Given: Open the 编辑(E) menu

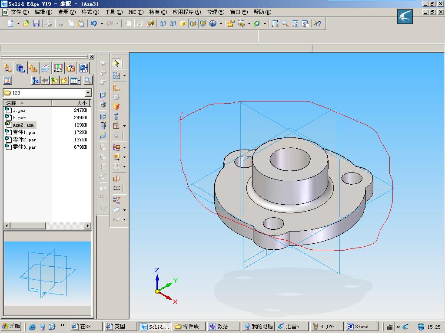Looking at the screenshot, I should click(43, 12).
